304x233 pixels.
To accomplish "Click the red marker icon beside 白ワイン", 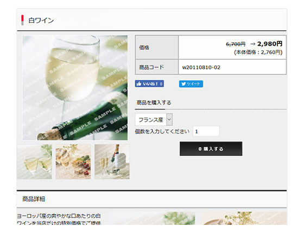I will point(22,20).
